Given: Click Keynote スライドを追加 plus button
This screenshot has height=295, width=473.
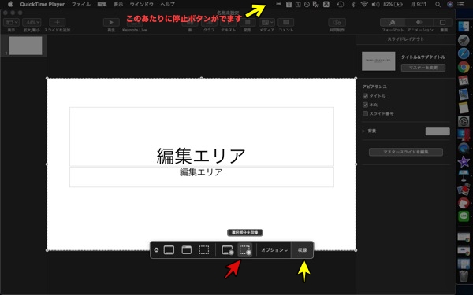Looking at the screenshot, I should 57,22.
